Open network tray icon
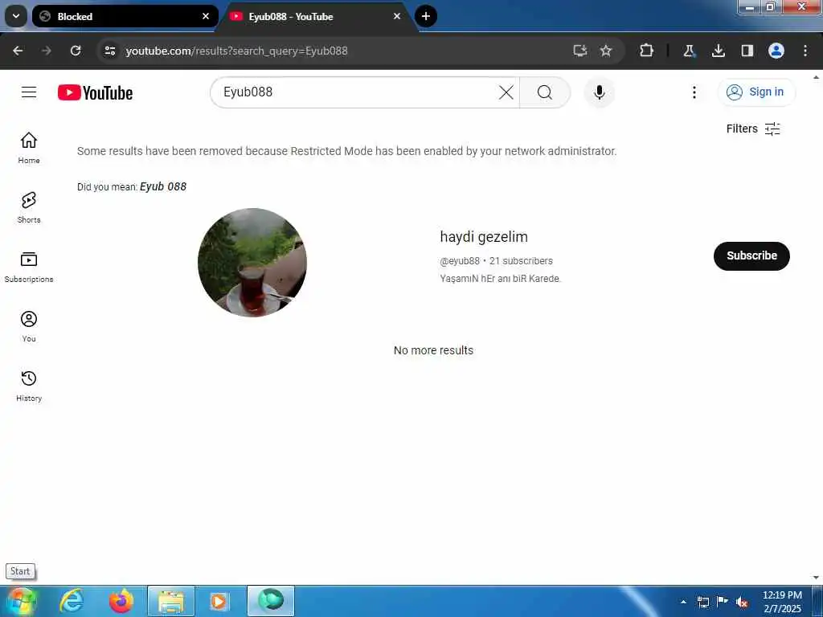This screenshot has width=823, height=617. [702, 603]
